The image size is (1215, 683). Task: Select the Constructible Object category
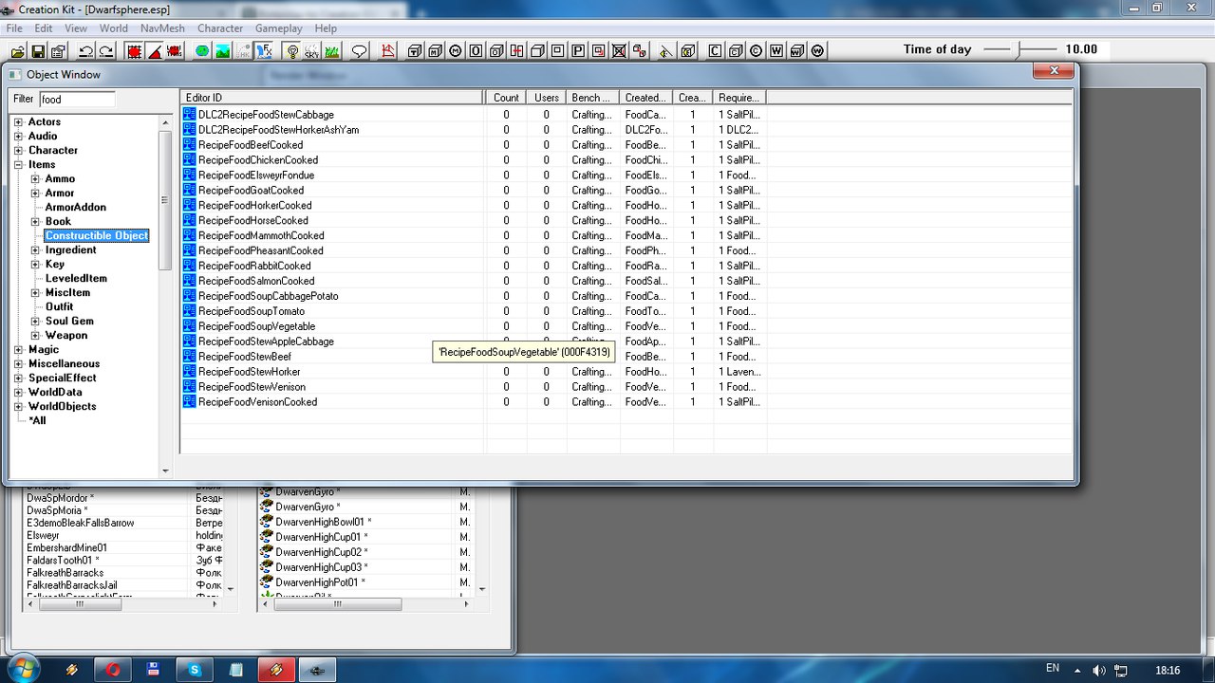[x=97, y=236]
